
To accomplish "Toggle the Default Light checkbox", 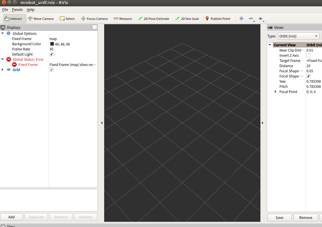I will pos(51,54).
